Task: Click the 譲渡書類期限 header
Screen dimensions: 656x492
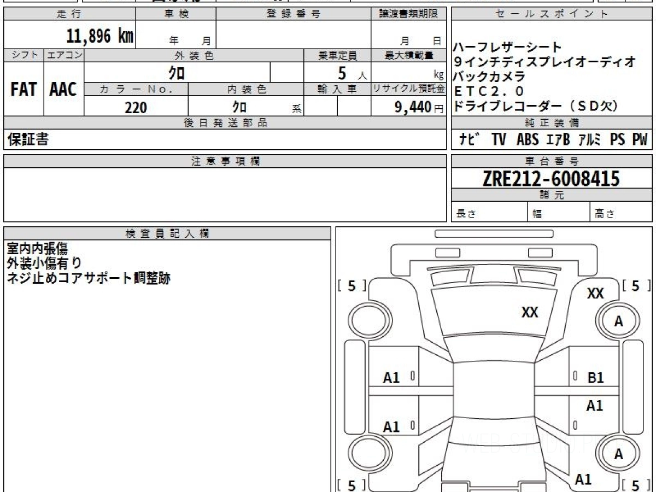Action: pyautogui.click(x=409, y=14)
